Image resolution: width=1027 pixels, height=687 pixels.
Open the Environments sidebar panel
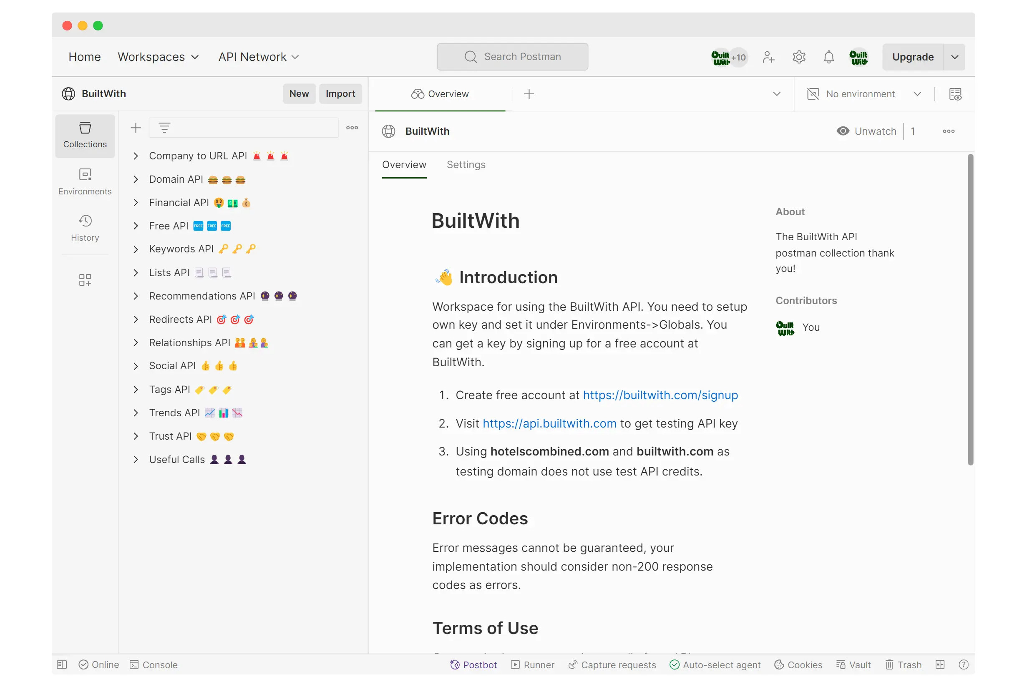85,182
